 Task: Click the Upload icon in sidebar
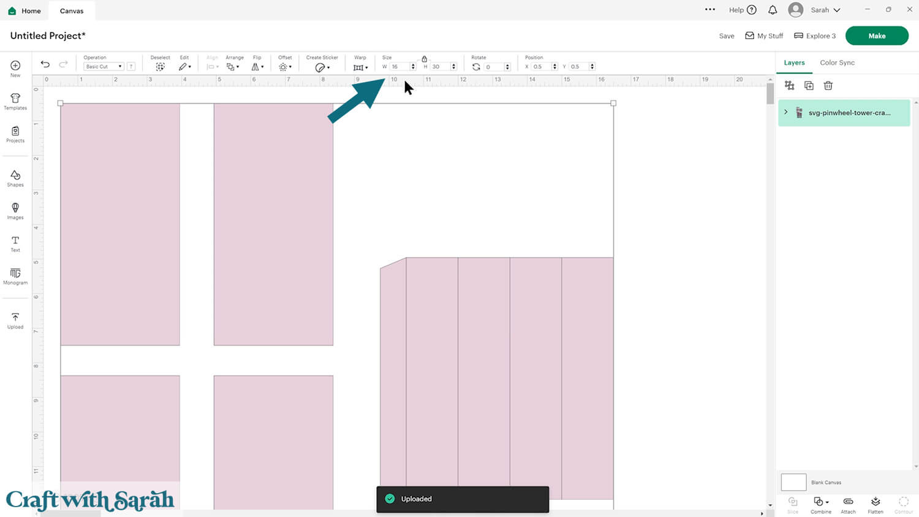15,320
